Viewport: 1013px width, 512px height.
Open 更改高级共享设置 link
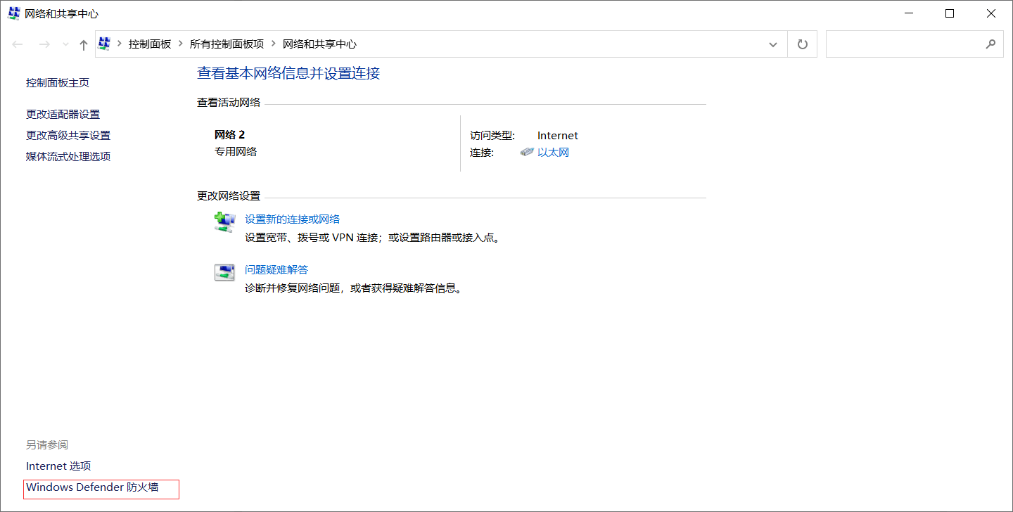pyautogui.click(x=68, y=135)
